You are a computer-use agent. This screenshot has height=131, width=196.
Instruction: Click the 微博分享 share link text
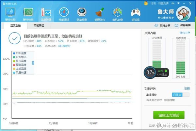point(165,25)
